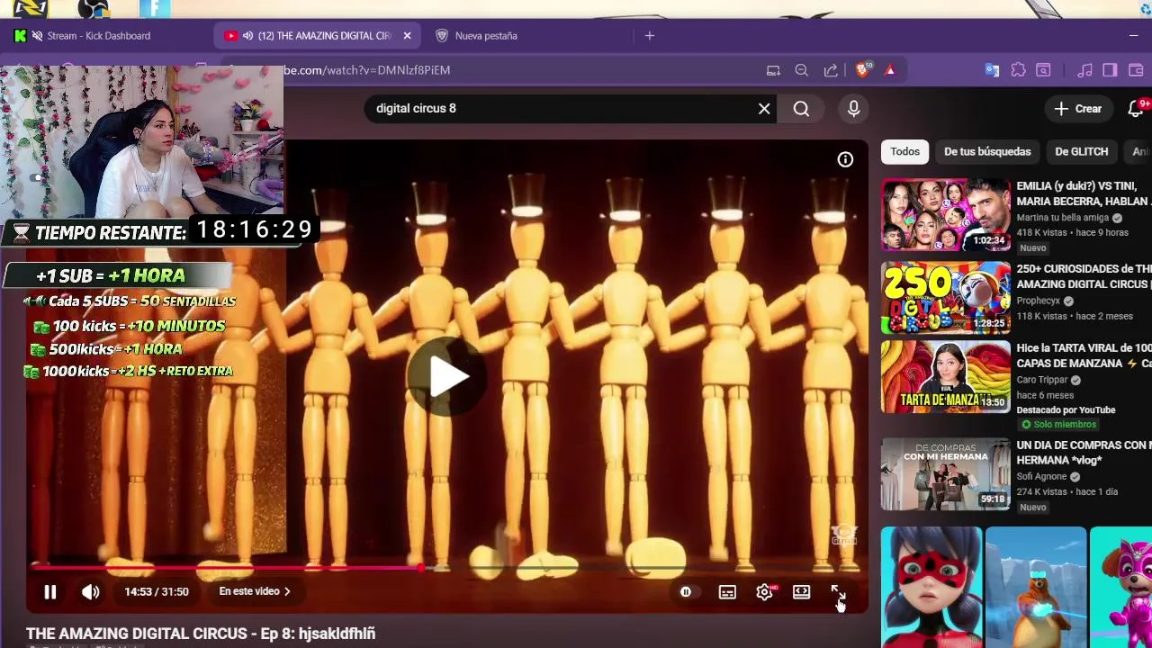The width and height of the screenshot is (1152, 648).
Task: Open Brave Shields lion icon
Action: 863,70
